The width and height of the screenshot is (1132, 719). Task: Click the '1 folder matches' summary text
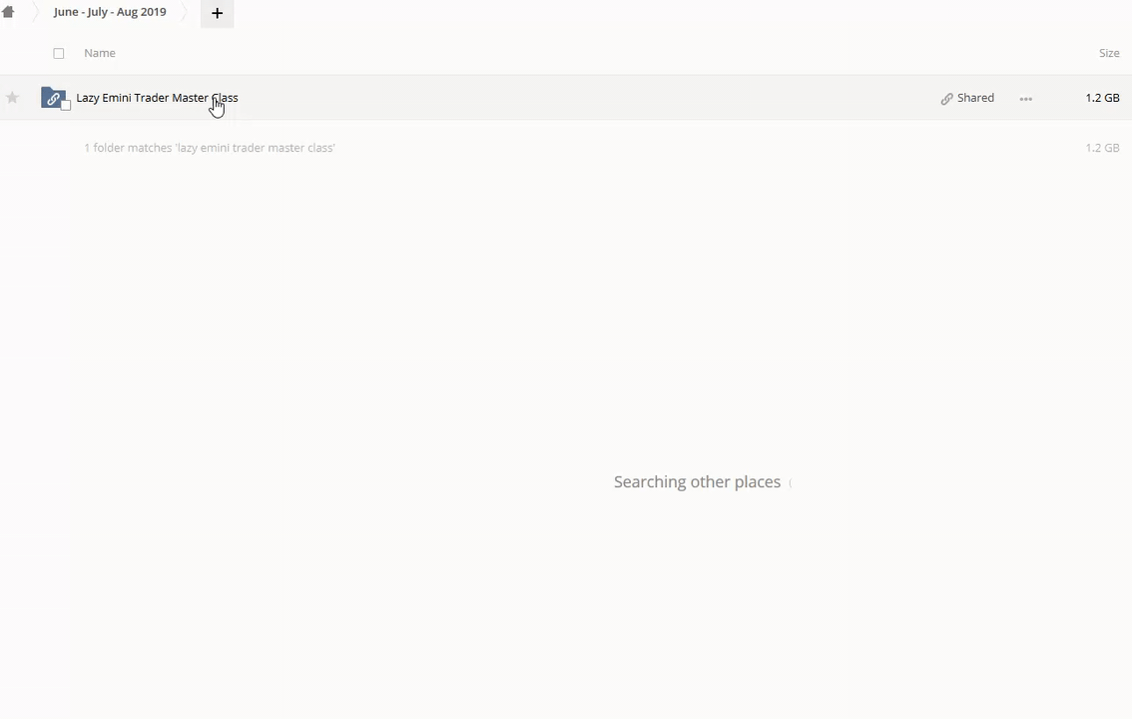pos(210,148)
